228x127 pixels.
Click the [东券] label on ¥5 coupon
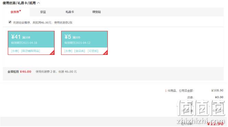coord(68,51)
